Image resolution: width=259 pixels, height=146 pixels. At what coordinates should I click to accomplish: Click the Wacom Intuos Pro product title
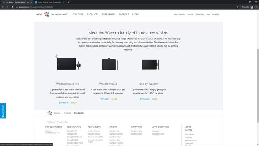click(x=68, y=84)
